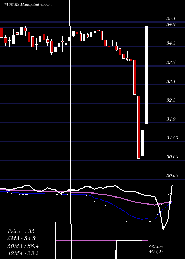Click the NYSE KS MunafaSutra.com chart title
Viewport: 185px width, 259px height.
pyautogui.click(x=28, y=4)
